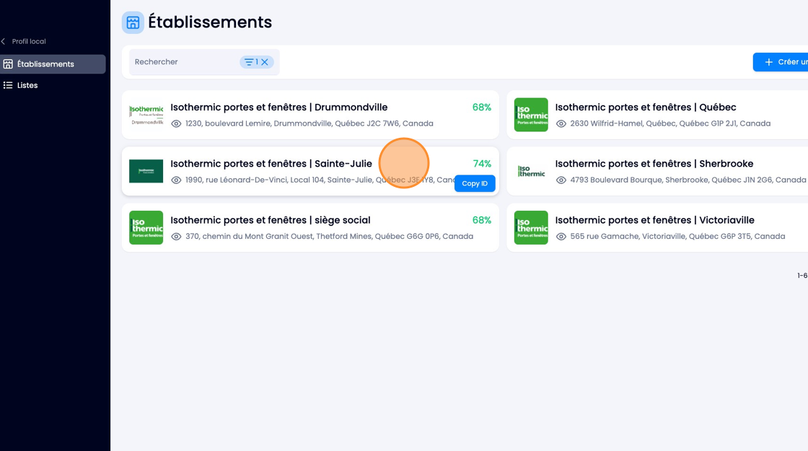Click the Drummondville Isothermic logo
Screen dimensions: 808x451
[146, 115]
